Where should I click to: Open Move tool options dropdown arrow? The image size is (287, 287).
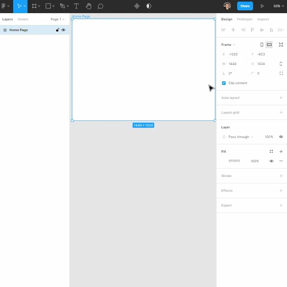point(25,6)
